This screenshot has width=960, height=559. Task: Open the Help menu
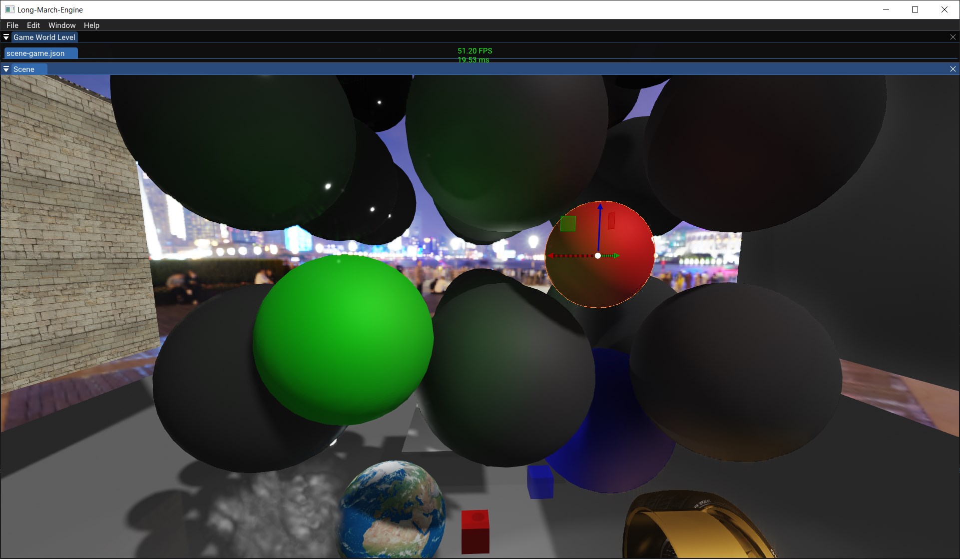click(91, 25)
